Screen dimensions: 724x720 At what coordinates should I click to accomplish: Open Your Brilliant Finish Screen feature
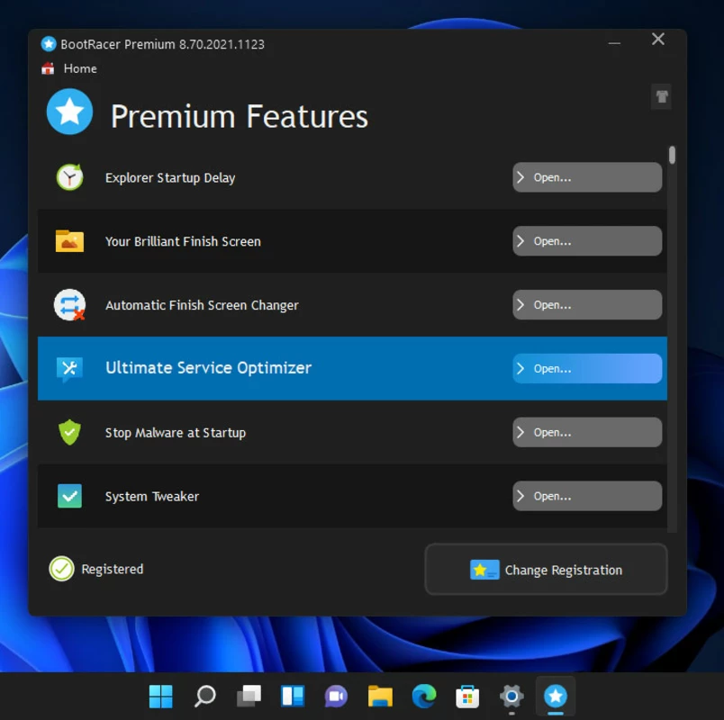pyautogui.click(x=587, y=241)
